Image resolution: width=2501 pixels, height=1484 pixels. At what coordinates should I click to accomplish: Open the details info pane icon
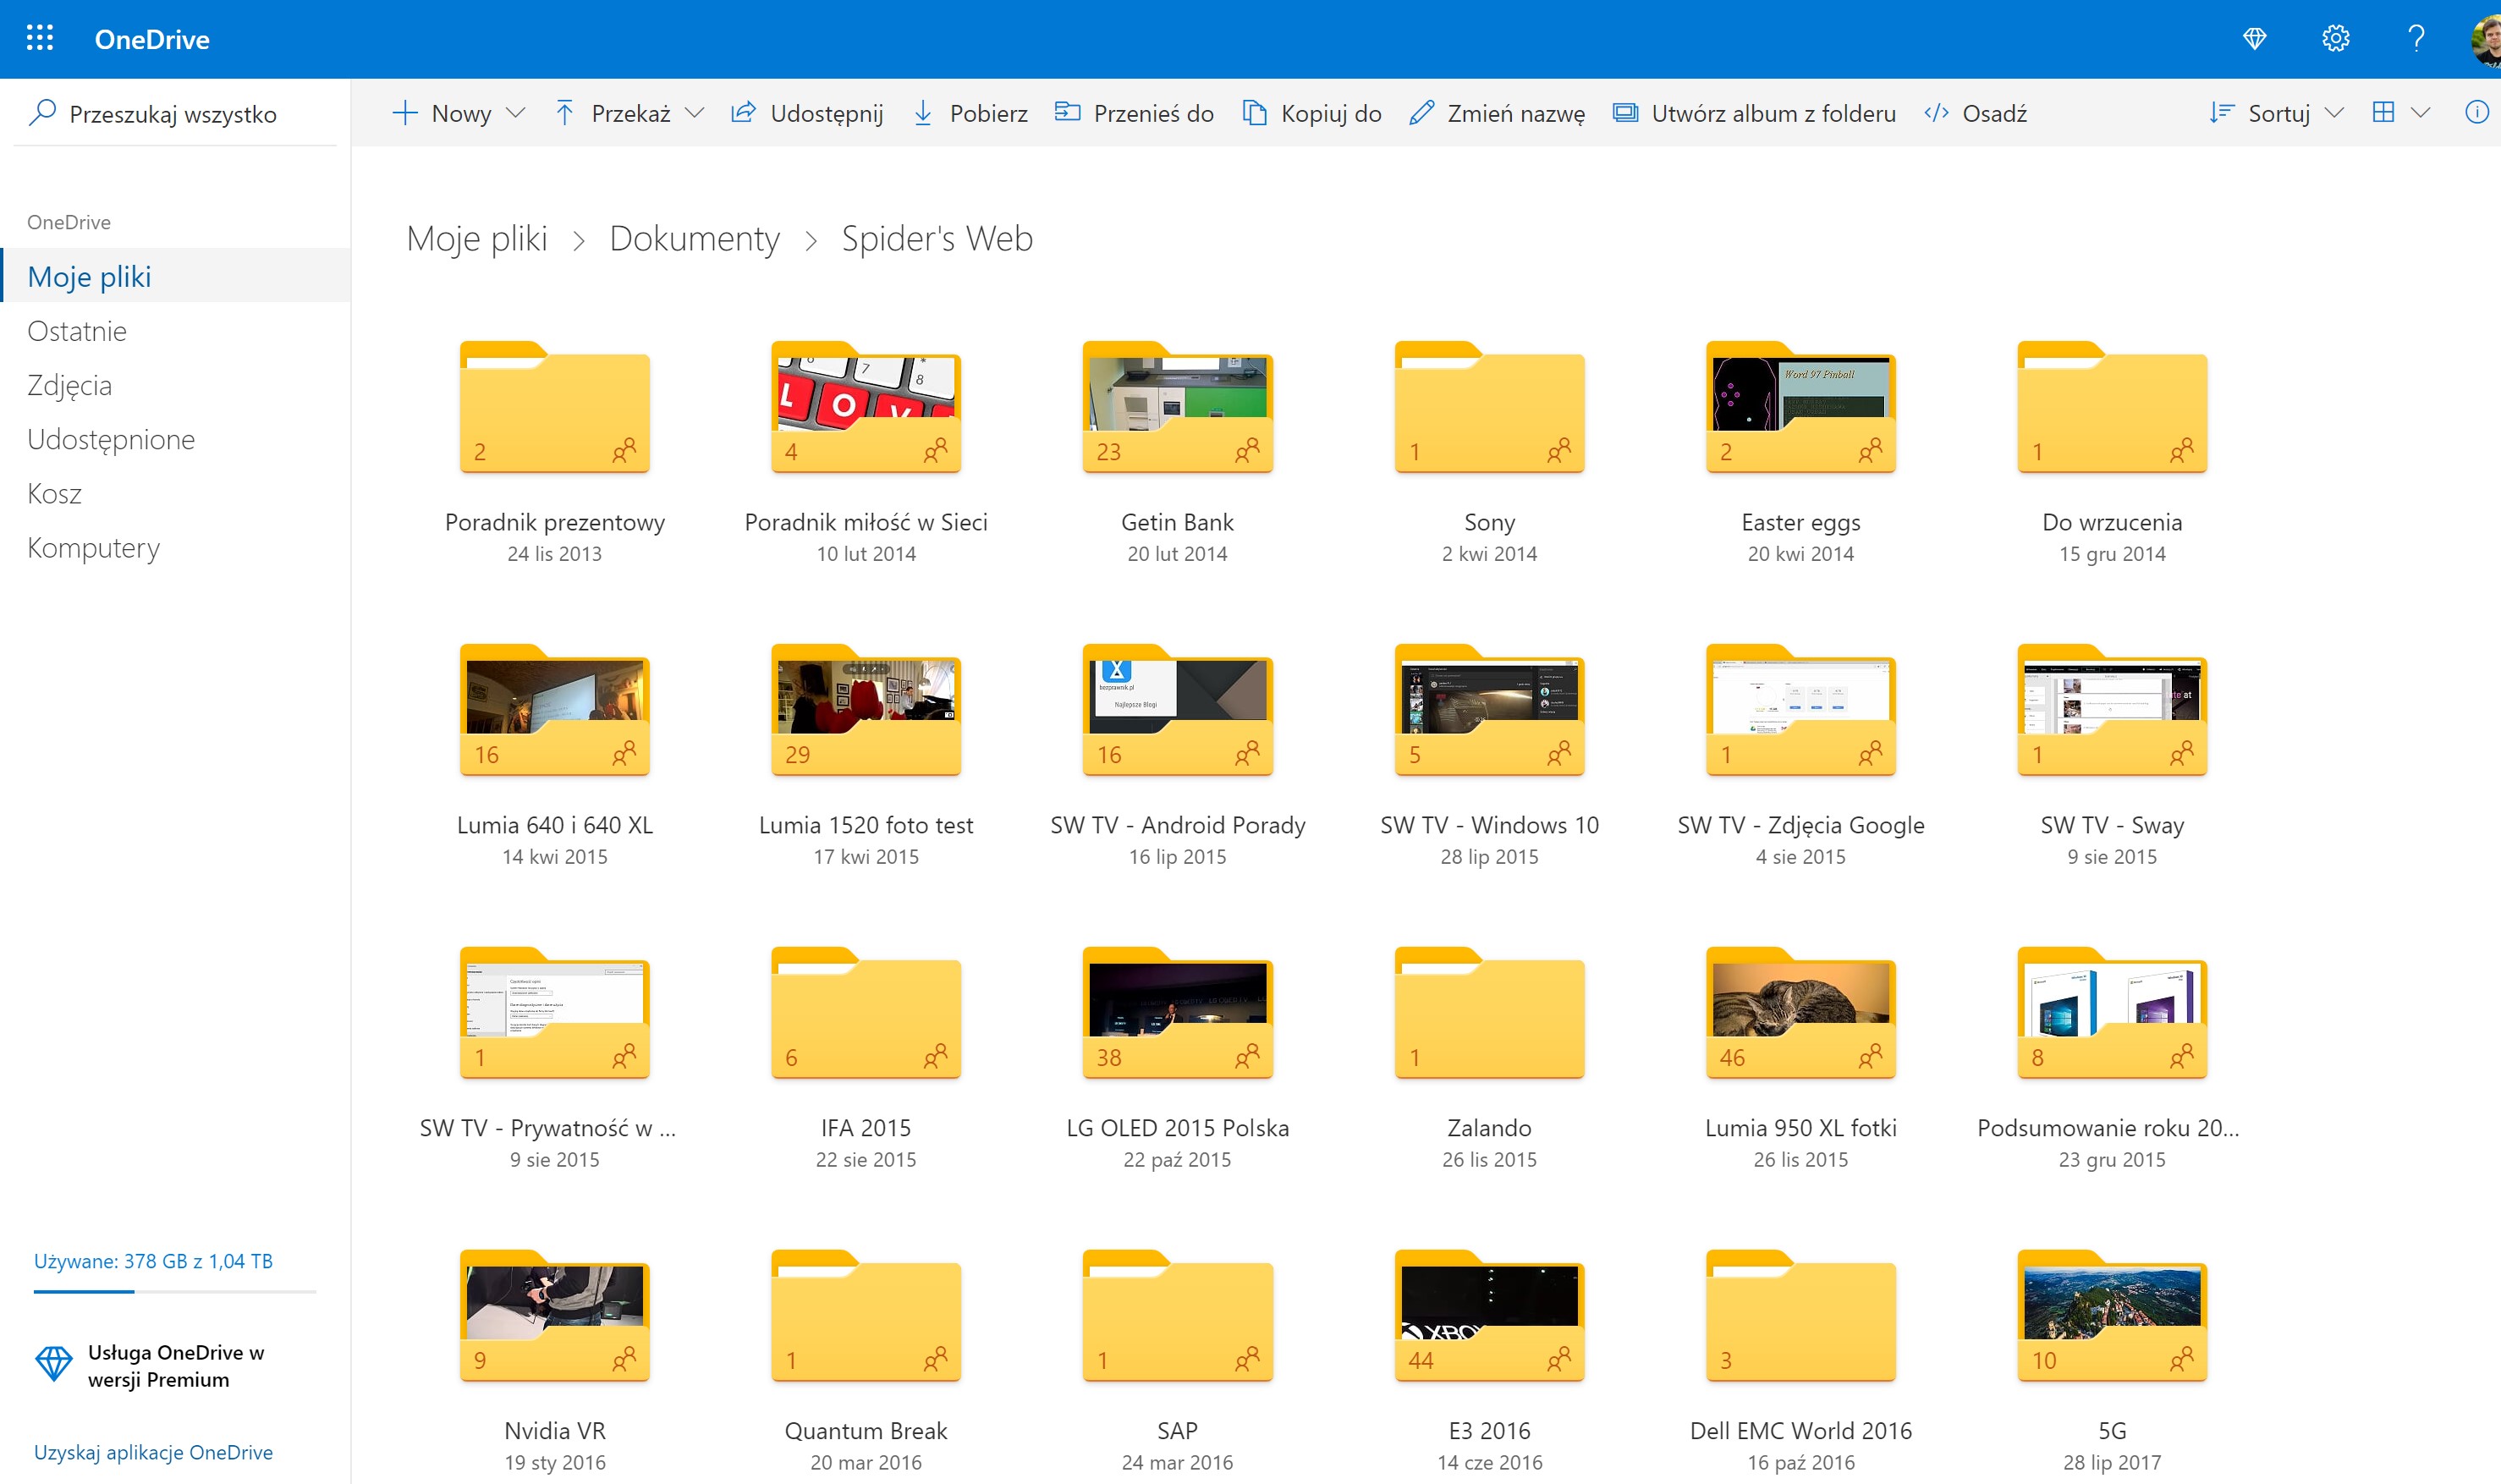[2476, 112]
